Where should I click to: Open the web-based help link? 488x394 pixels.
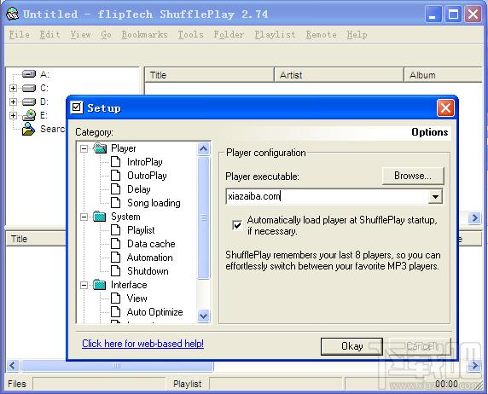142,344
